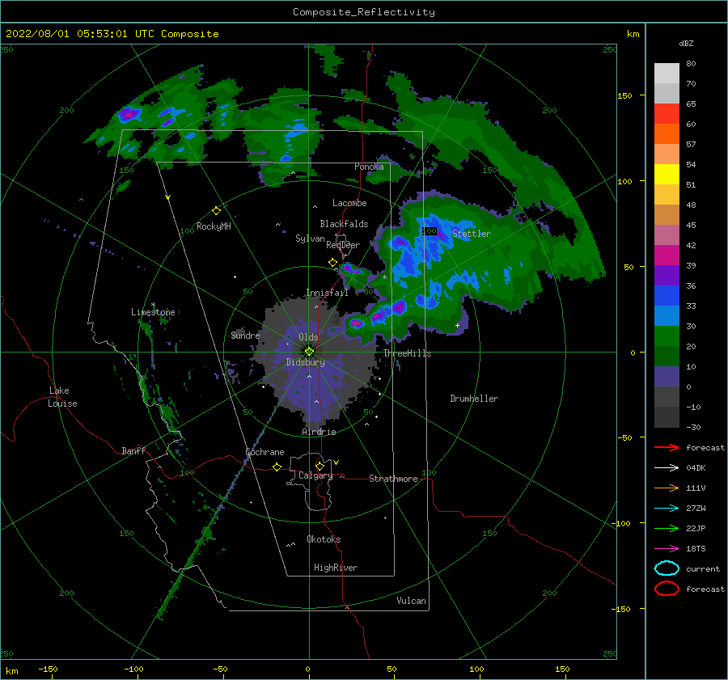The height and width of the screenshot is (680, 728).
Task: Select the red 65-60 dBZ swatch
Action: (x=667, y=114)
